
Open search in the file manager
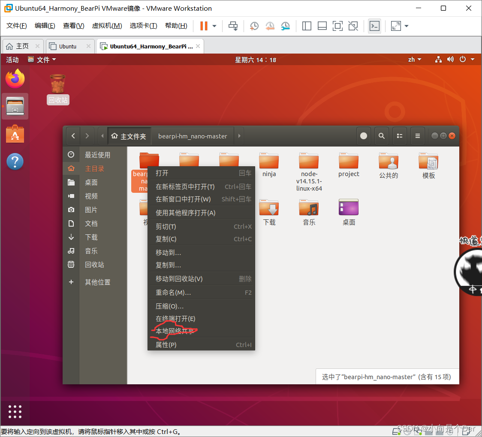[381, 135]
